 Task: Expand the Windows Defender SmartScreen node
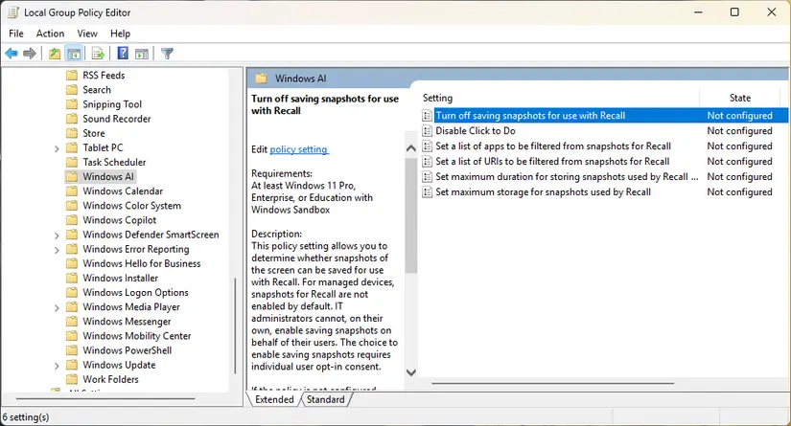pos(57,235)
